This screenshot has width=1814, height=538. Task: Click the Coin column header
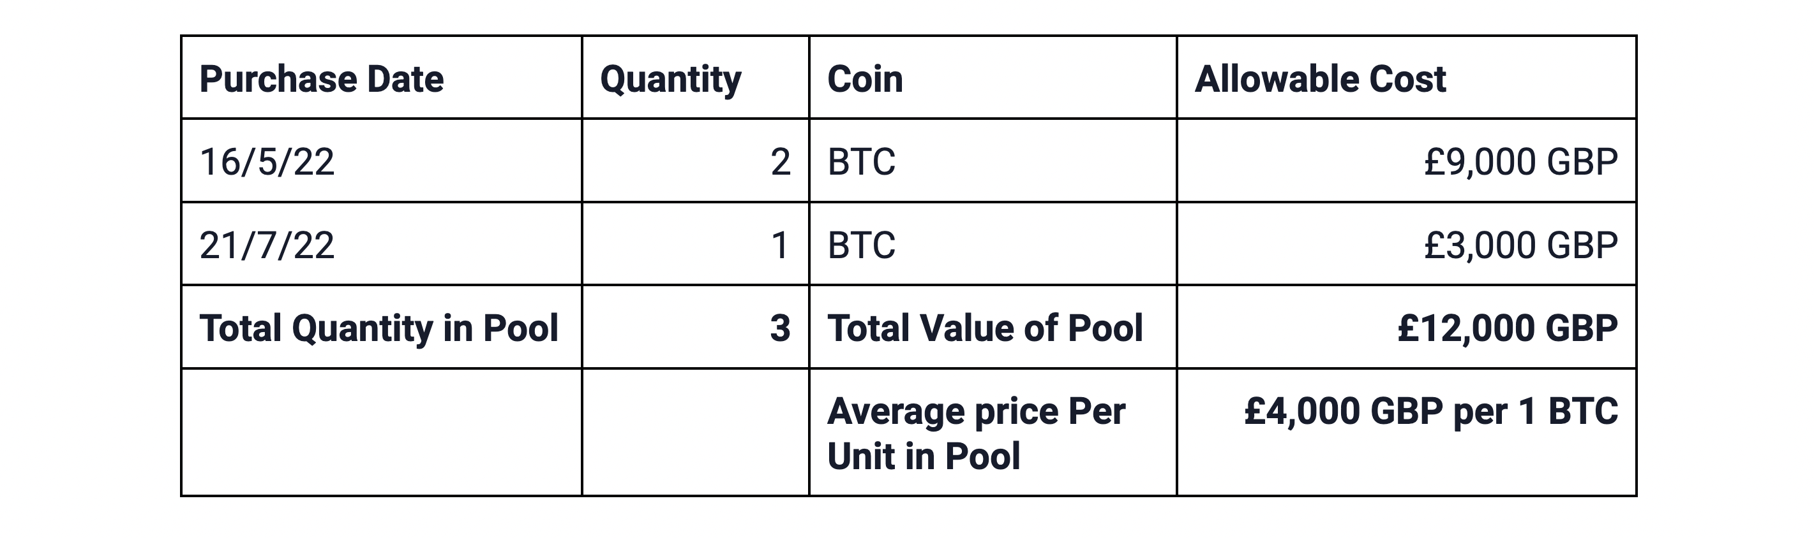point(865,79)
